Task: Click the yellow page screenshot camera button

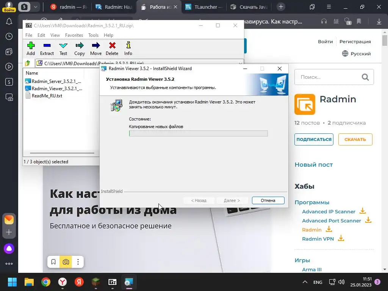Action: pyautogui.click(x=66, y=262)
